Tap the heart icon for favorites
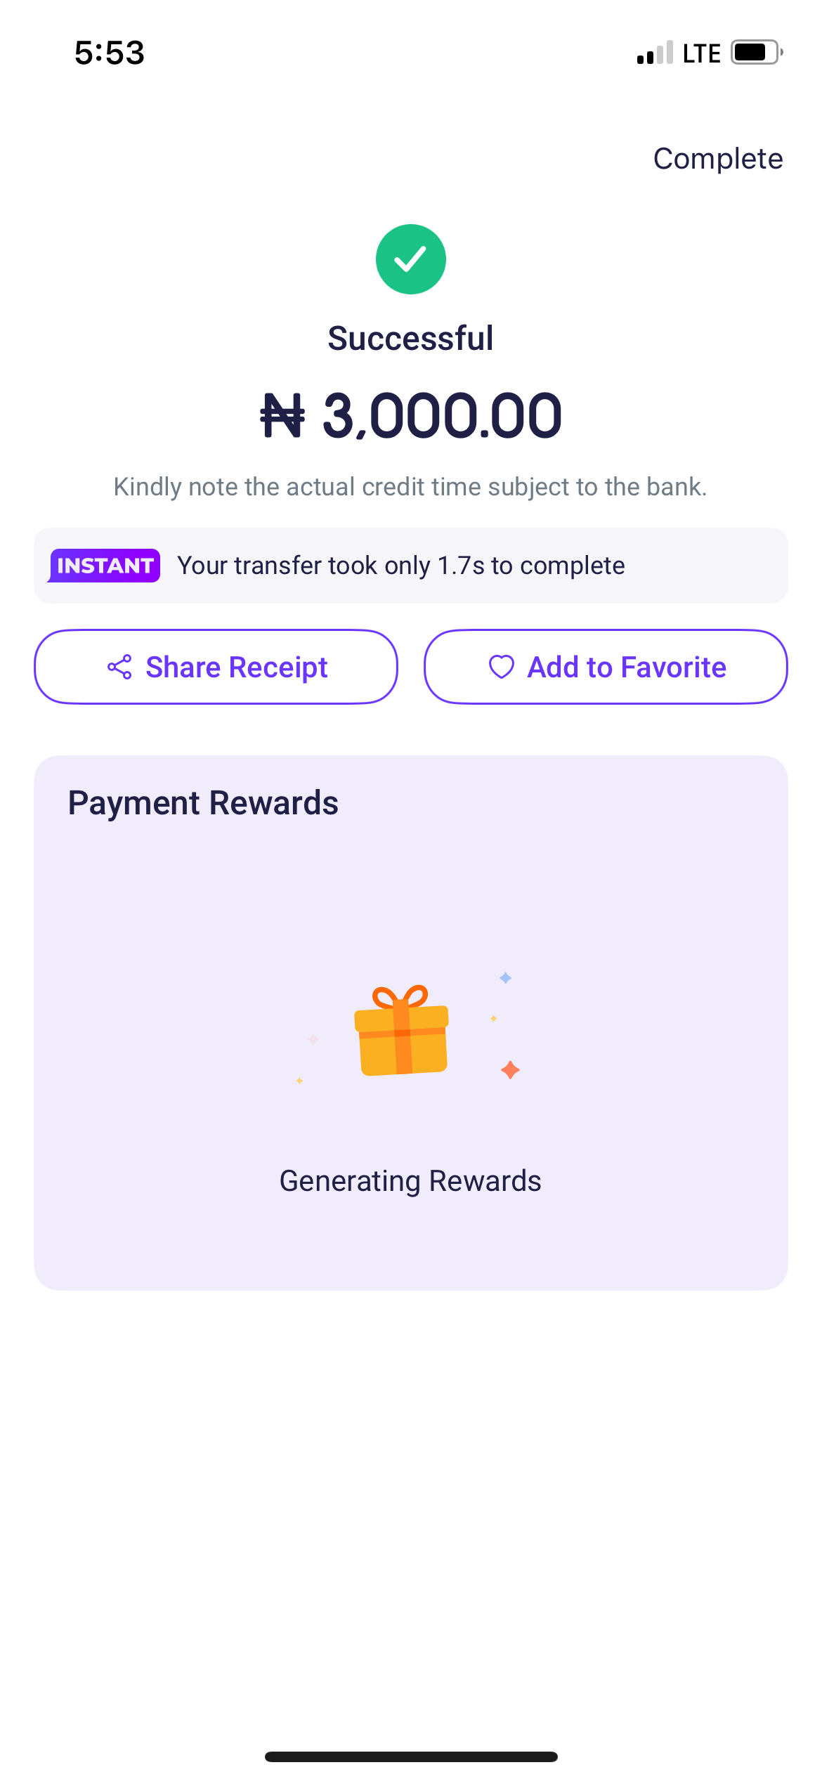The image size is (822, 1779). click(502, 667)
